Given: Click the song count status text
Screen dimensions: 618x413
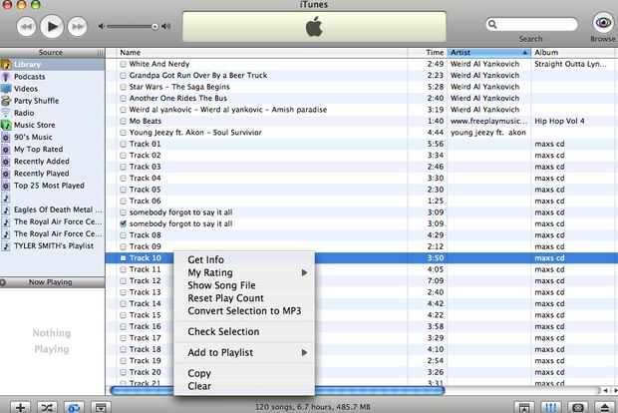Looking at the screenshot, I should (313, 407).
